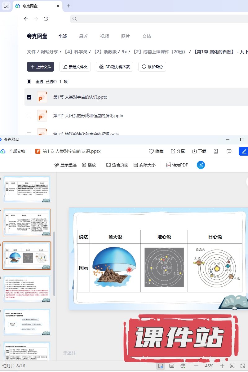Enter fullscreen using the bottom-right expand icon
This screenshot has height=372, width=248.
pos(242,366)
